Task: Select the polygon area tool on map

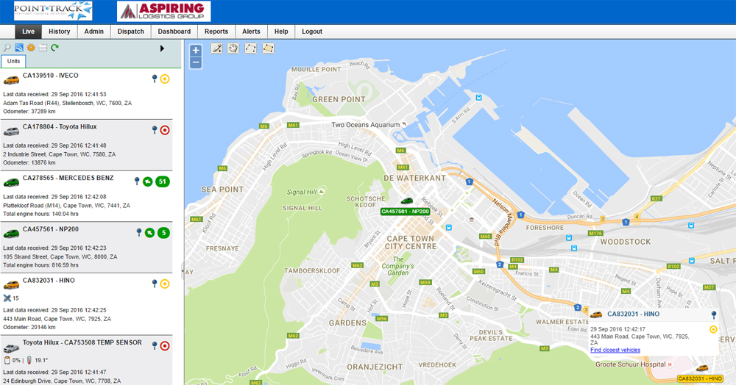Action: (269, 48)
